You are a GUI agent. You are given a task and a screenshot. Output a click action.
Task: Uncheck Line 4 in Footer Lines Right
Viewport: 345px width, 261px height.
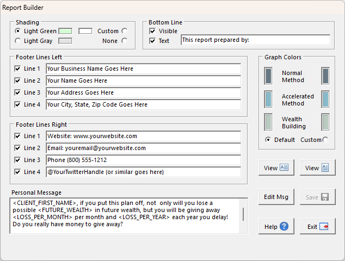click(18, 172)
